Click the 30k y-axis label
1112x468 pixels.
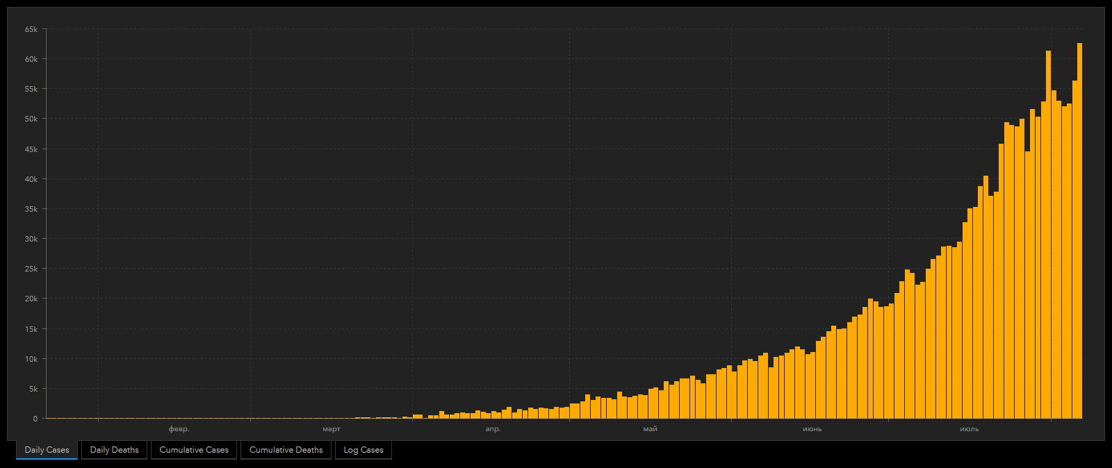coord(31,239)
